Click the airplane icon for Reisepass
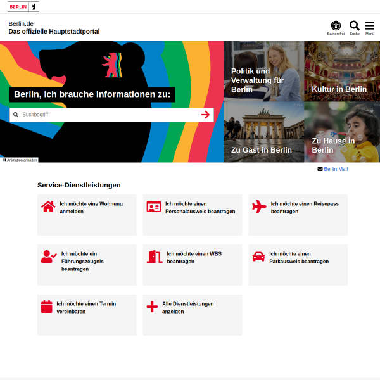The width and height of the screenshot is (380, 380). pos(259,206)
